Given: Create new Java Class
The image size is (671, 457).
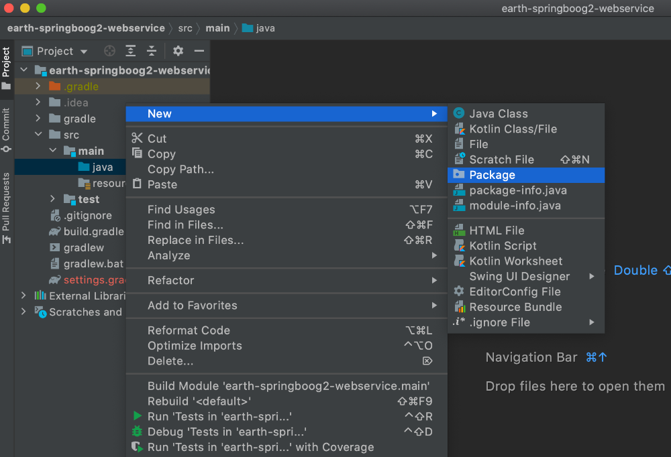Looking at the screenshot, I should point(526,114).
